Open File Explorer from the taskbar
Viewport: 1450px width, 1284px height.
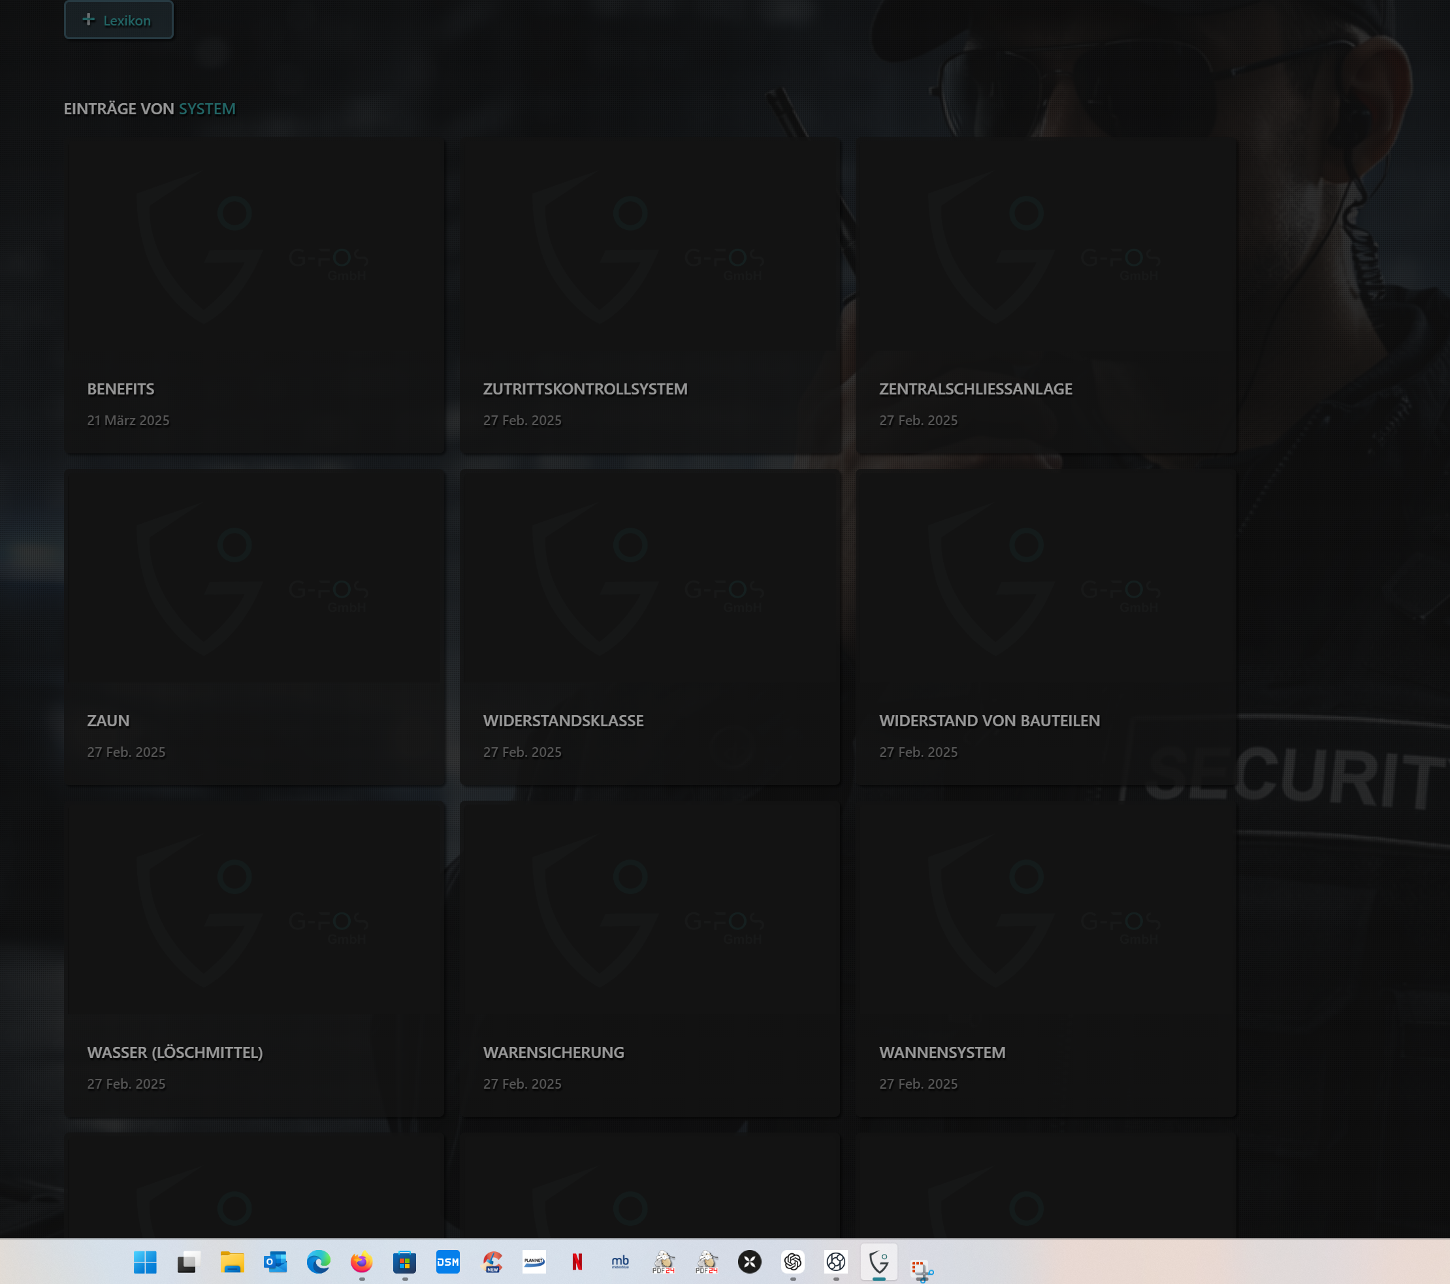click(x=231, y=1262)
